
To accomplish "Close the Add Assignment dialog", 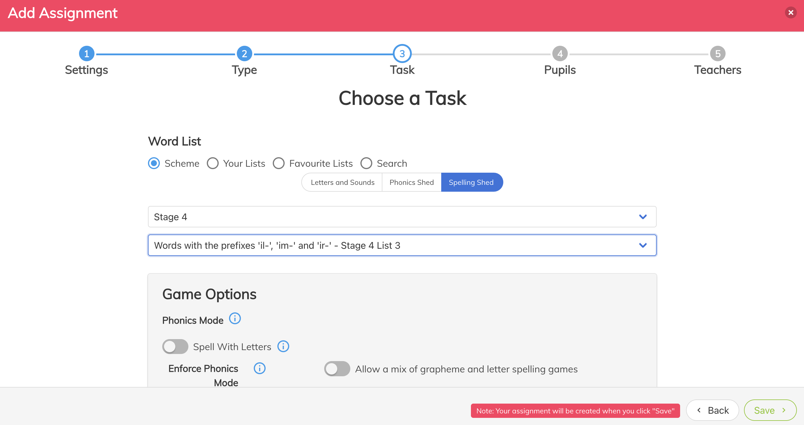I will pyautogui.click(x=791, y=13).
